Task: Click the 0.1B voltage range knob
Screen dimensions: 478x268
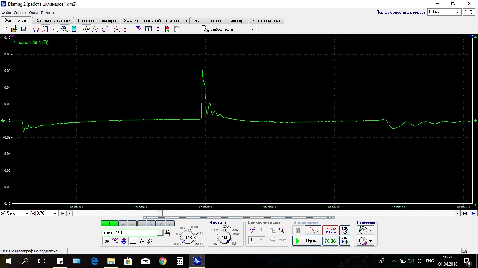Action: 189,237
